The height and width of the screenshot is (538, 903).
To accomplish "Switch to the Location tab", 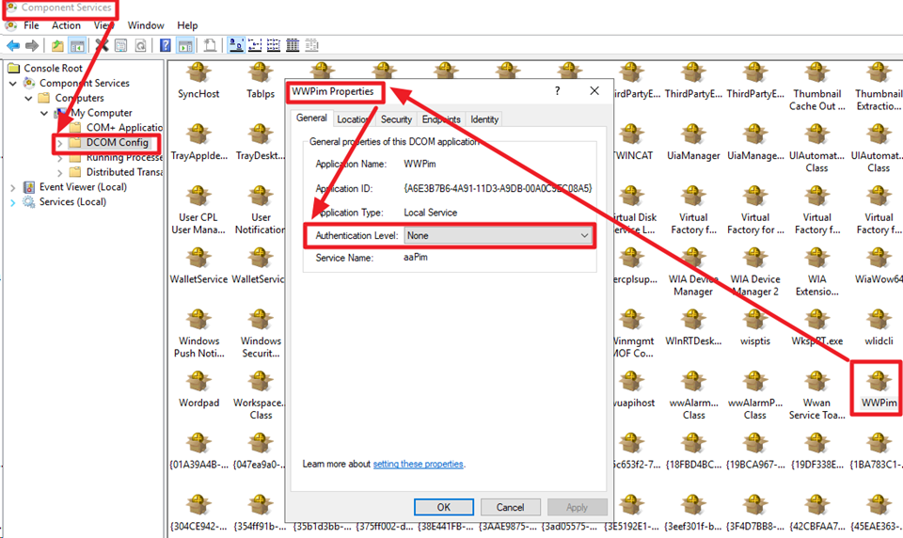I will [x=354, y=119].
